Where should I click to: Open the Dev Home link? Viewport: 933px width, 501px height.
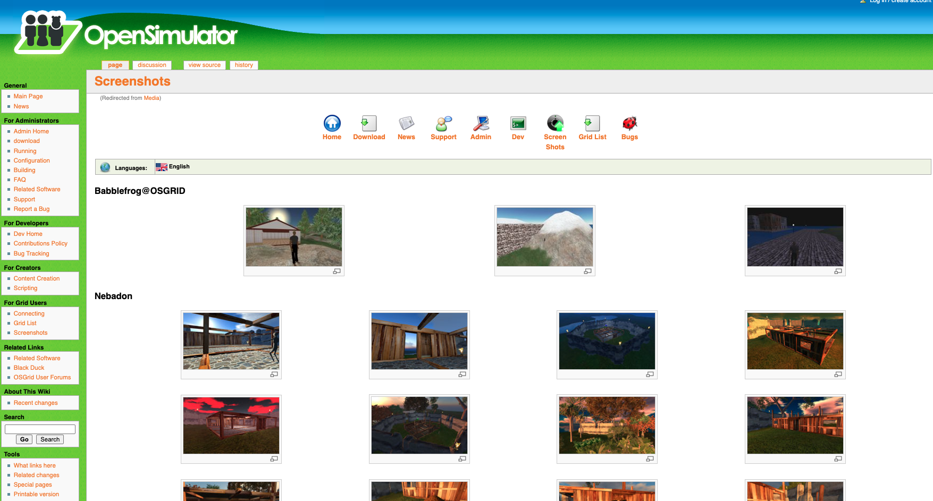[x=28, y=234]
